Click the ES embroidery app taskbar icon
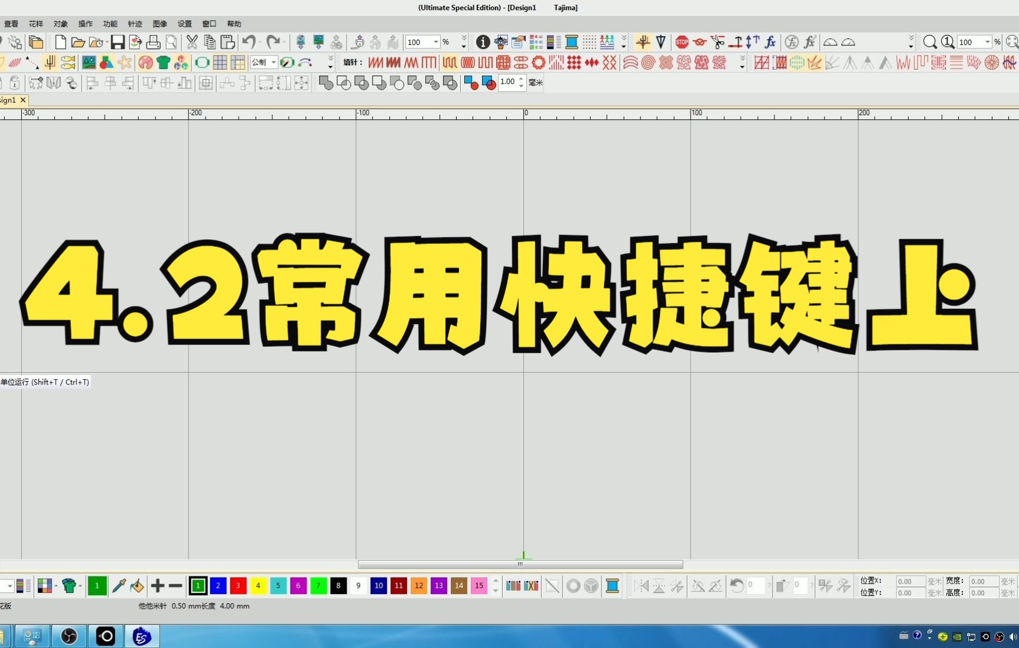 point(142,636)
